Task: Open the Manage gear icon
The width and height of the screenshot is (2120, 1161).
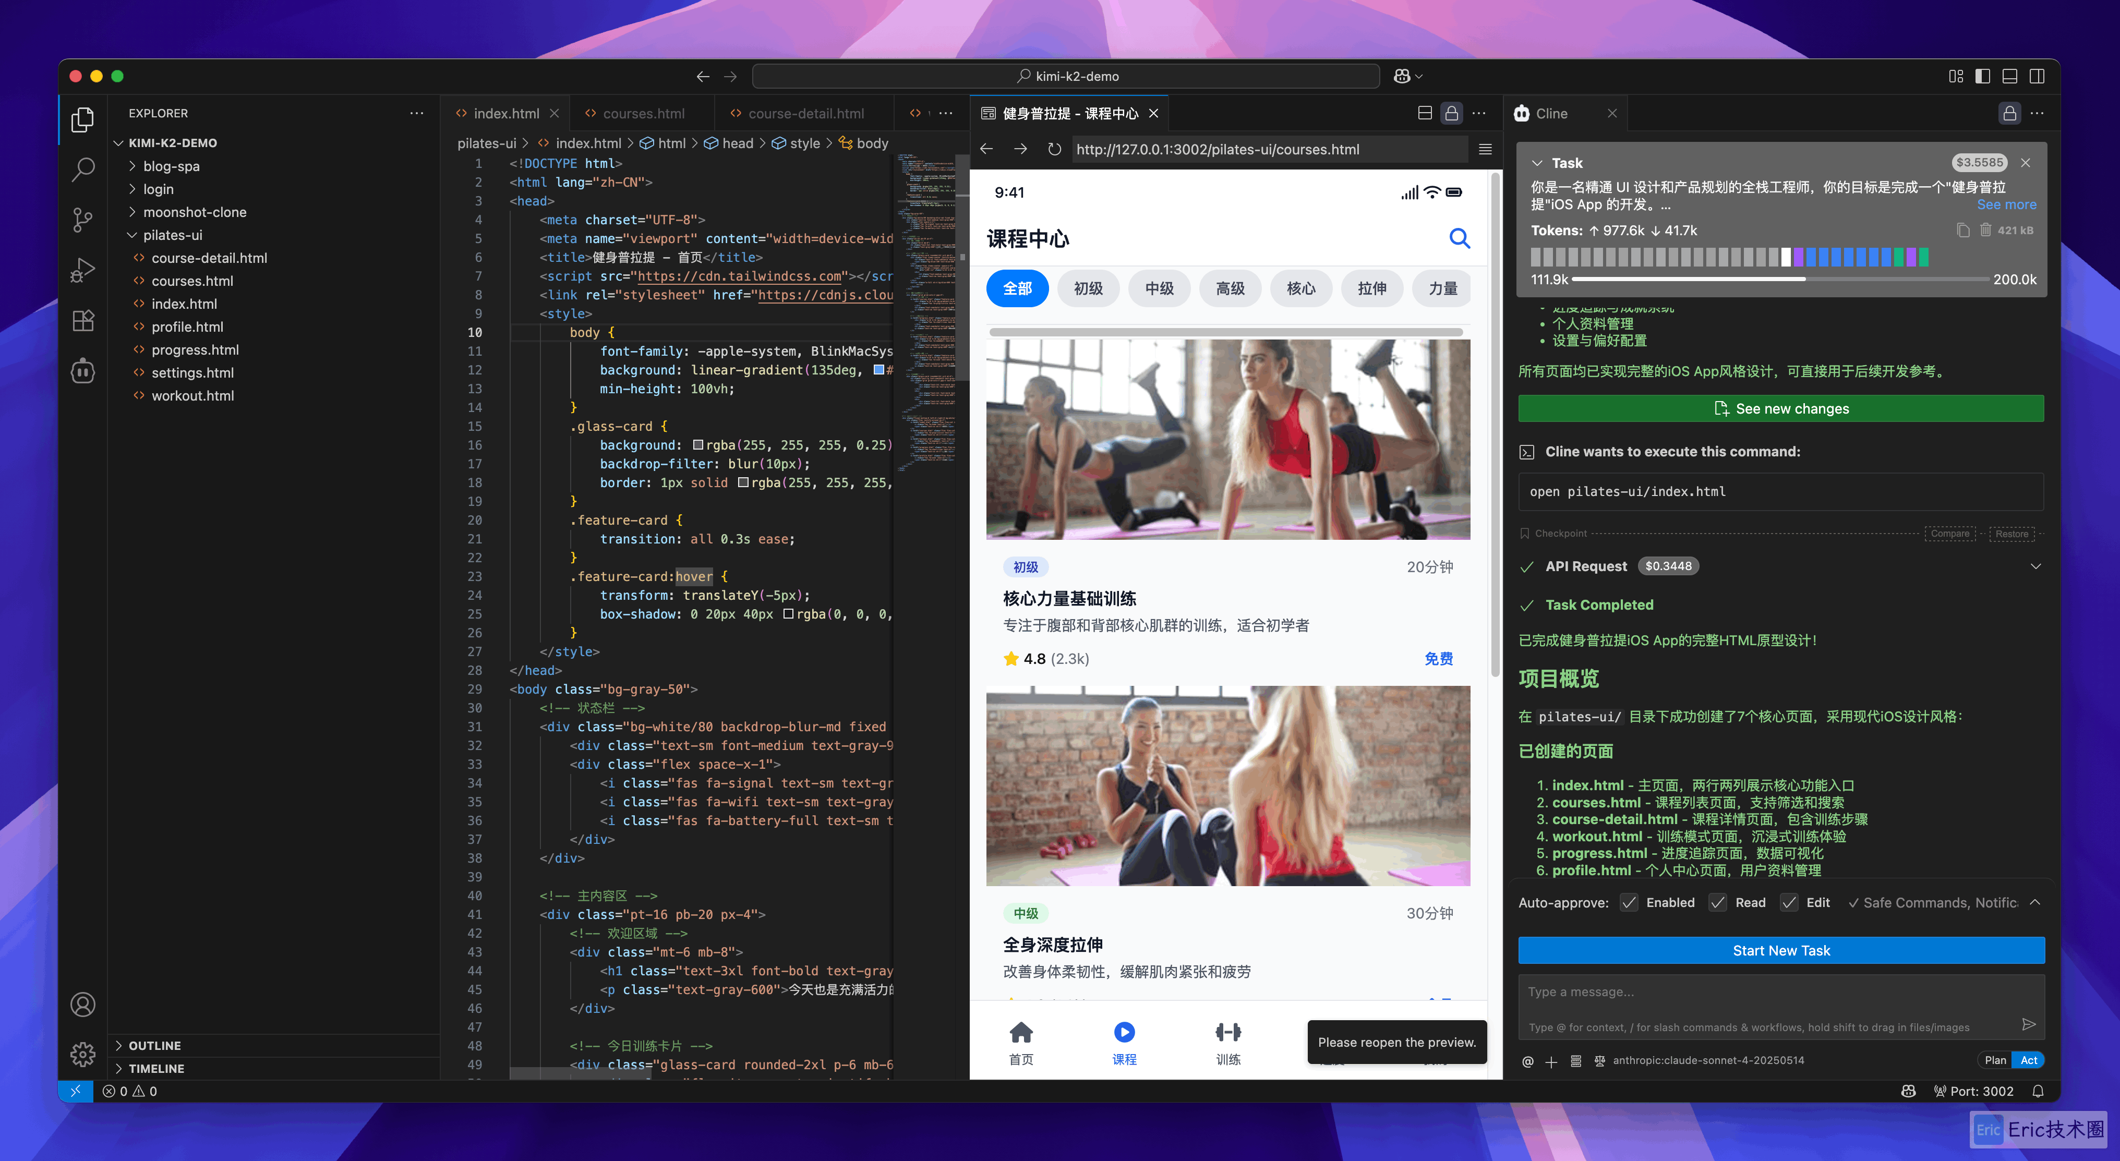Action: tap(82, 1054)
